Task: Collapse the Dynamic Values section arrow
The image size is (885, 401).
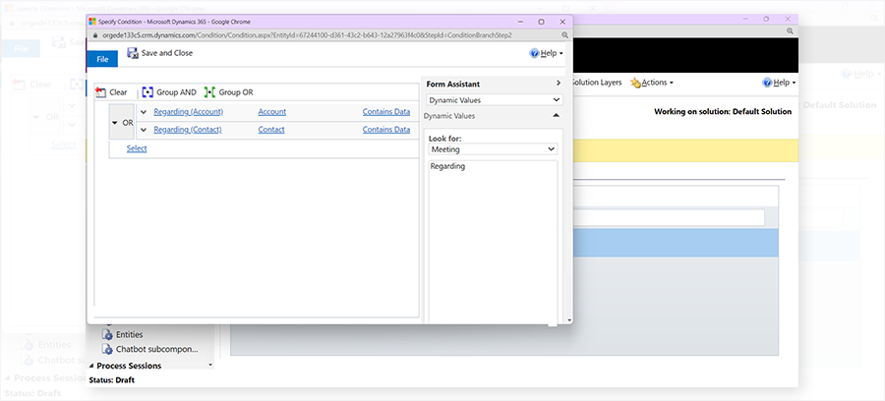Action: tap(556, 116)
